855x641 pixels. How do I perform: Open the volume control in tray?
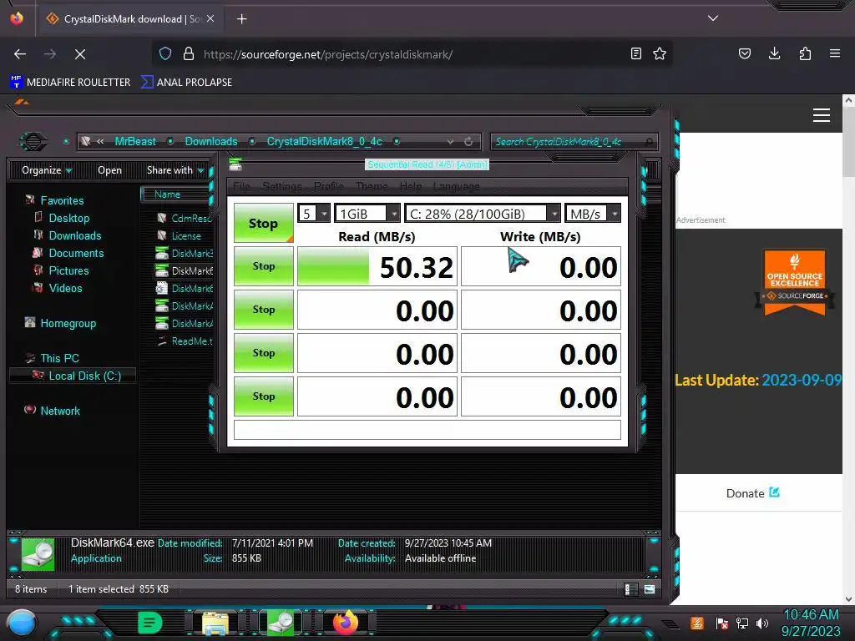point(762,623)
